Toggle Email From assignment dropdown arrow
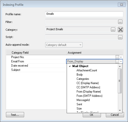This screenshot has height=122, width=128. [121, 61]
